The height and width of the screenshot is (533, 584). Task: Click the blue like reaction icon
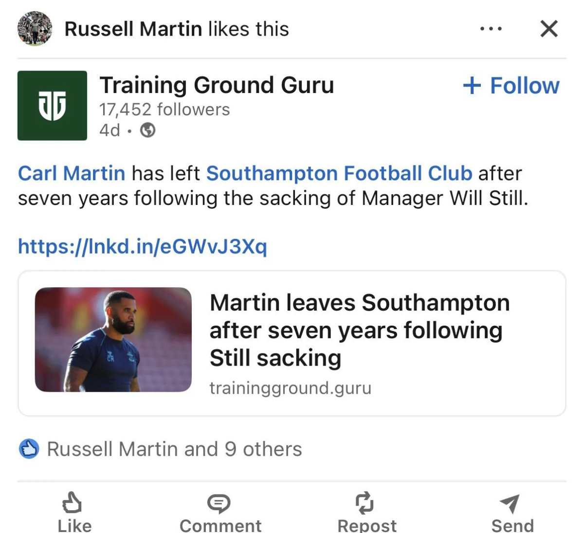29,449
